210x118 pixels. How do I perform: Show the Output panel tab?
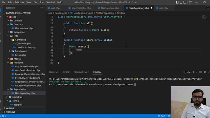(x=66, y=72)
